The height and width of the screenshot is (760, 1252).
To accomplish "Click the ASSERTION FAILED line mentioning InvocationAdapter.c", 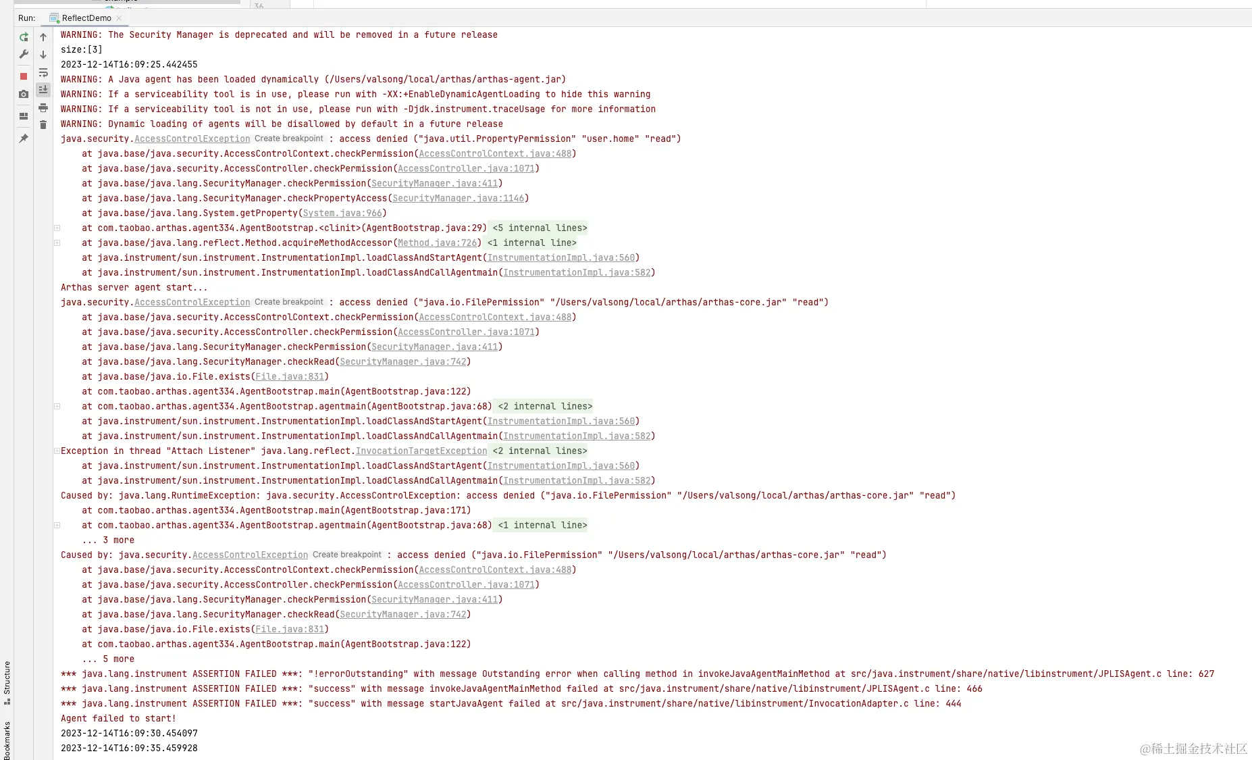I will point(511,703).
